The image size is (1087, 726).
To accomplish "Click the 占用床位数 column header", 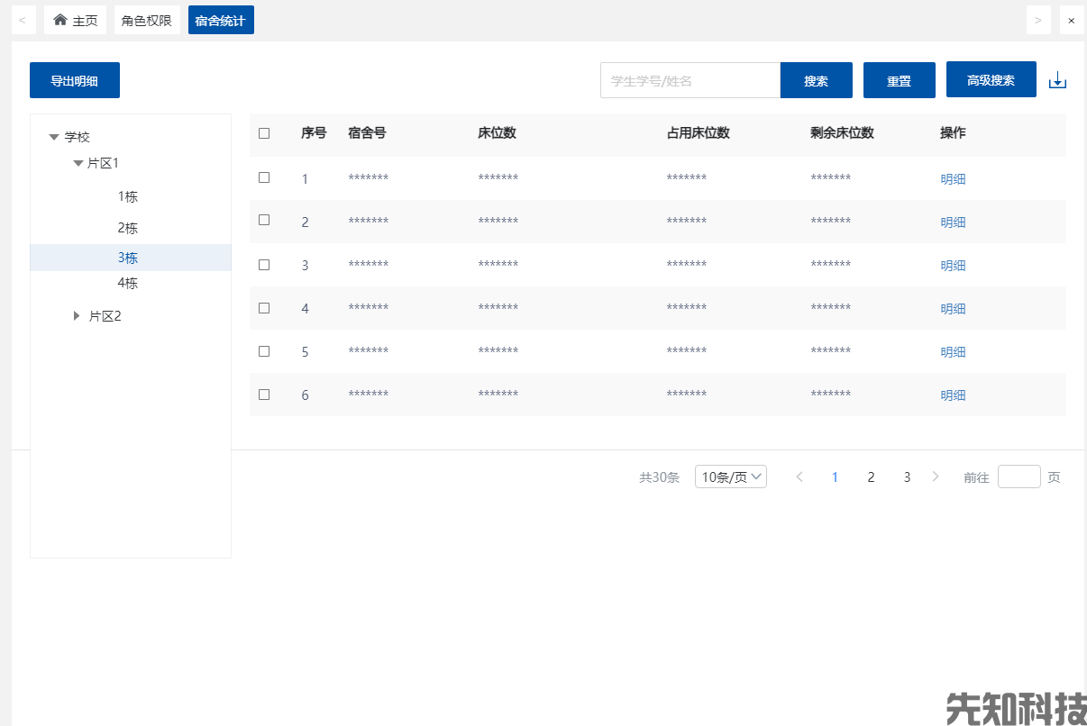I will pos(699,132).
